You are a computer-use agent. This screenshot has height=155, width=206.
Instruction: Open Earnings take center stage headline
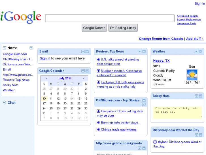click(120, 123)
